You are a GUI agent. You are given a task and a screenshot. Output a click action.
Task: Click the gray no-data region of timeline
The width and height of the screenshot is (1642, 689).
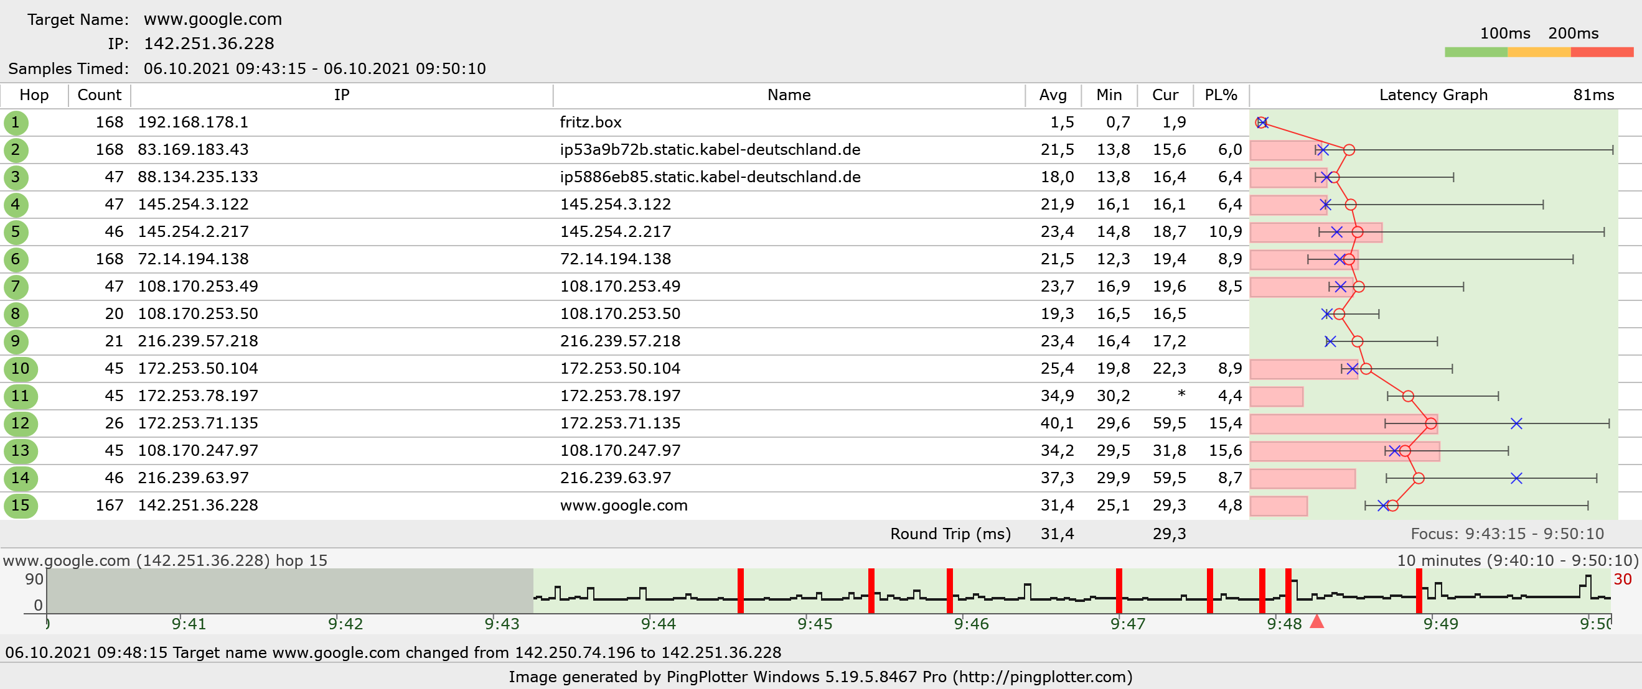(x=290, y=591)
